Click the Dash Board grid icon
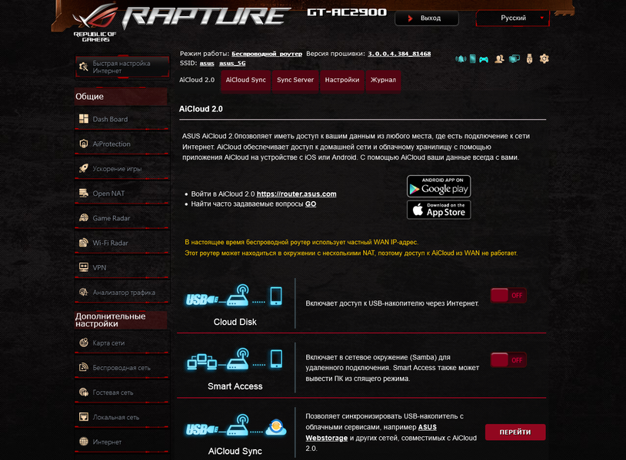Viewport: 626px width, 460px height. pos(83,119)
